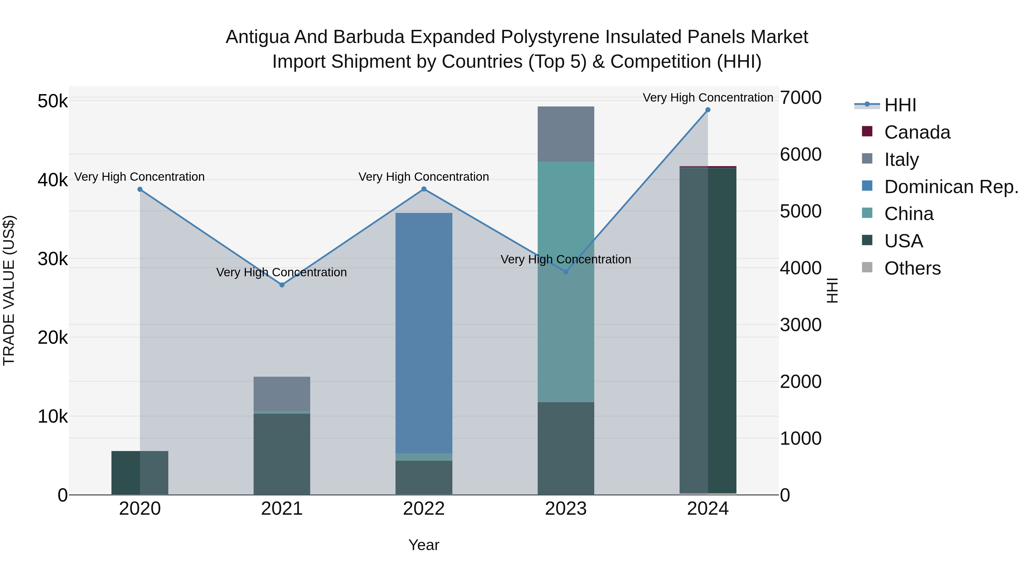This screenshot has height=581, width=1034.
Task: Click the 2021 HHI data point
Action: click(x=282, y=285)
